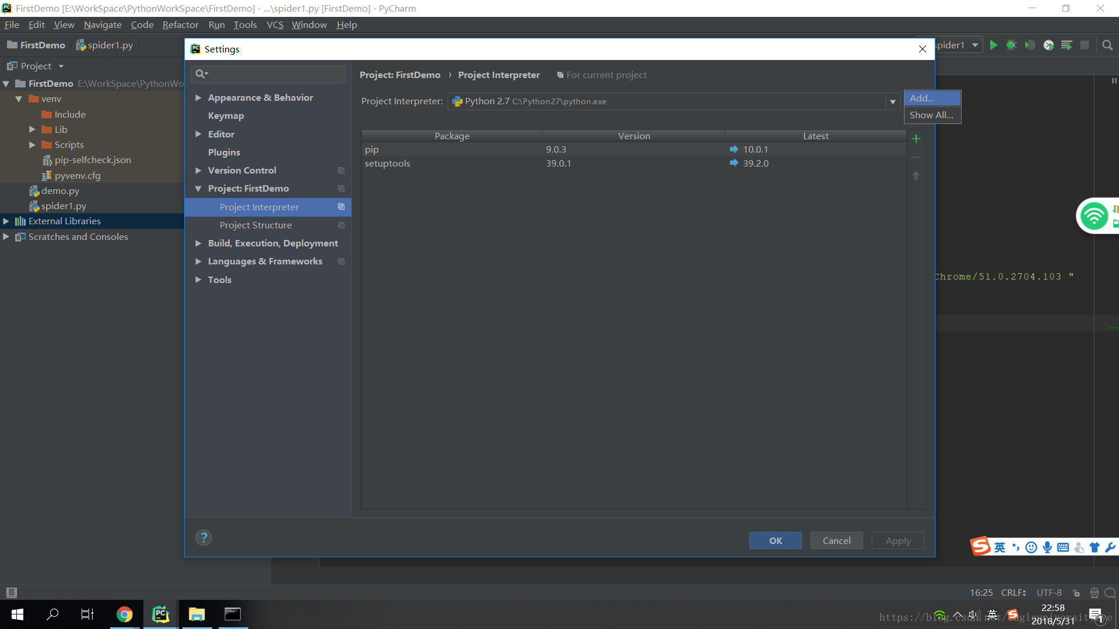Click the green Run triangle icon

[x=994, y=45]
